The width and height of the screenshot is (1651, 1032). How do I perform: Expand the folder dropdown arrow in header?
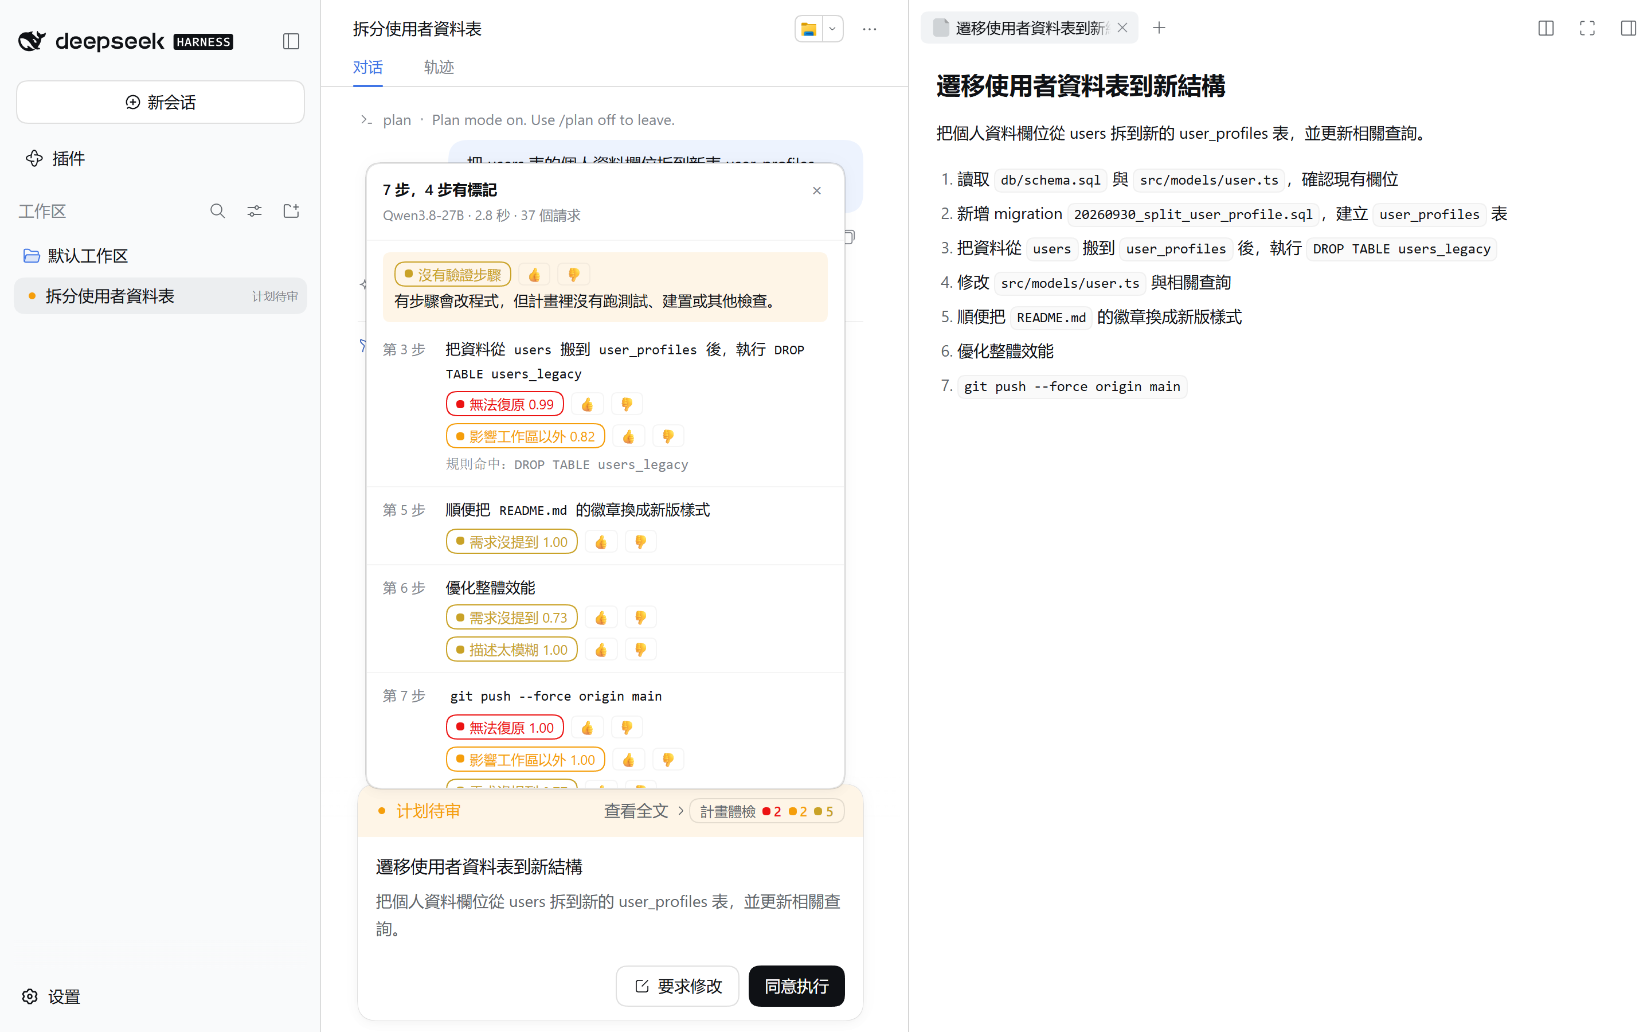pos(832,29)
